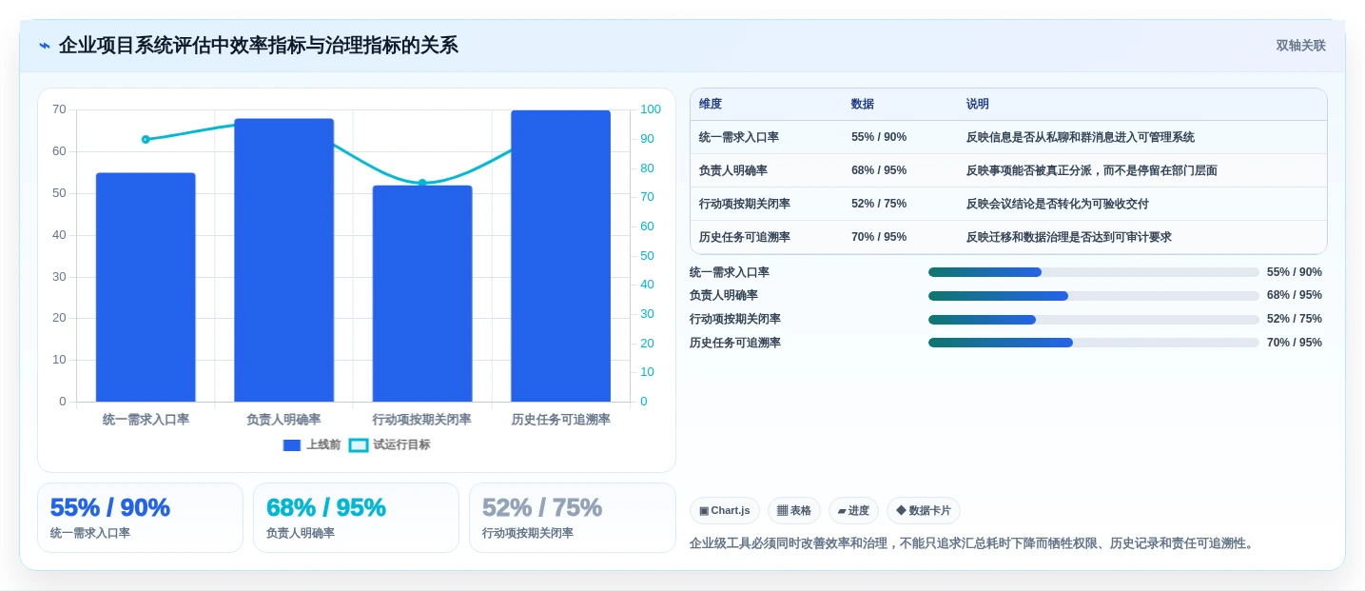Click progress list label 统一需求入口率
Viewport: 1365px width, 591px height.
point(730,272)
